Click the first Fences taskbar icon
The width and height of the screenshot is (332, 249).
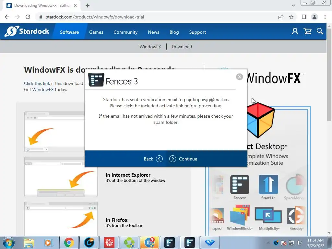pos(169,243)
